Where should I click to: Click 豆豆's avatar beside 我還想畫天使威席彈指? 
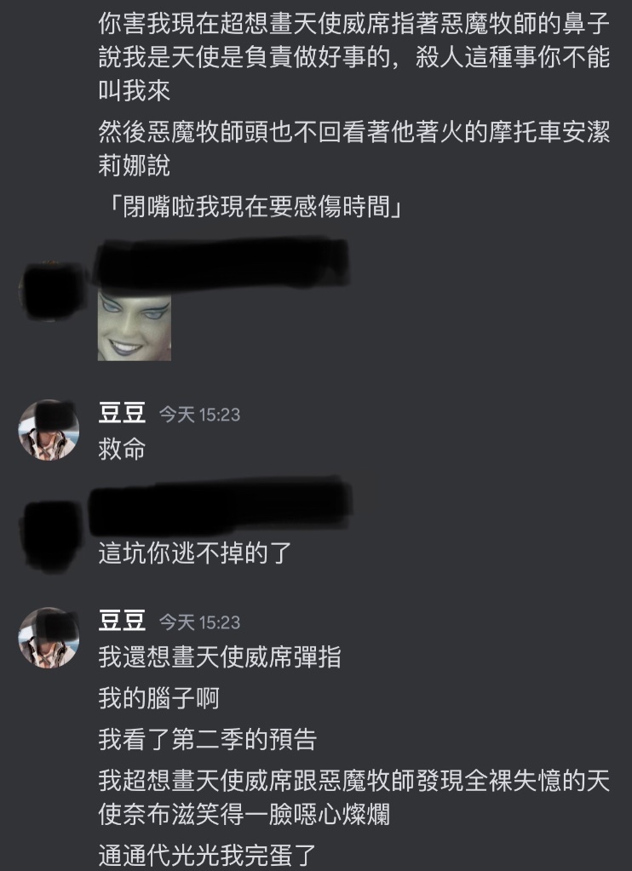coord(49,638)
